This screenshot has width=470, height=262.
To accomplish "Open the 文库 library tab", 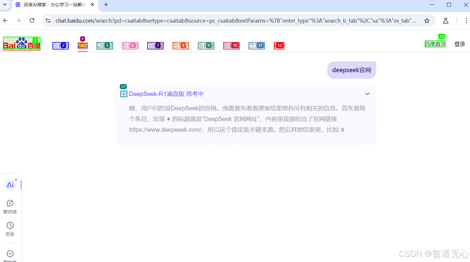I will point(257,46).
